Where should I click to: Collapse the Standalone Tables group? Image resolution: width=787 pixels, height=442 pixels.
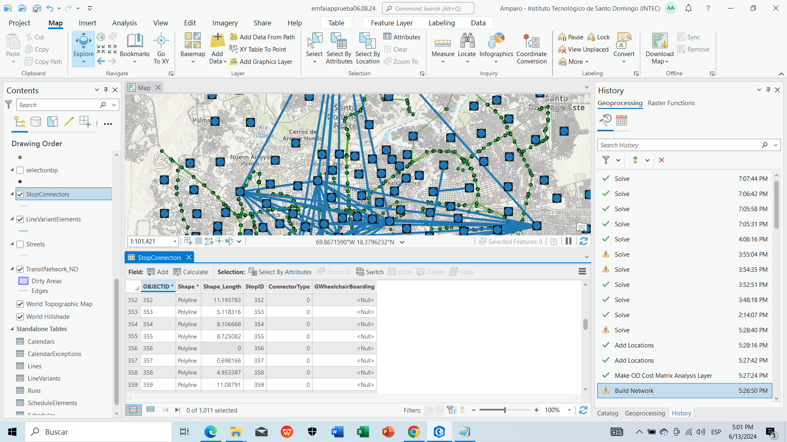pos(12,329)
